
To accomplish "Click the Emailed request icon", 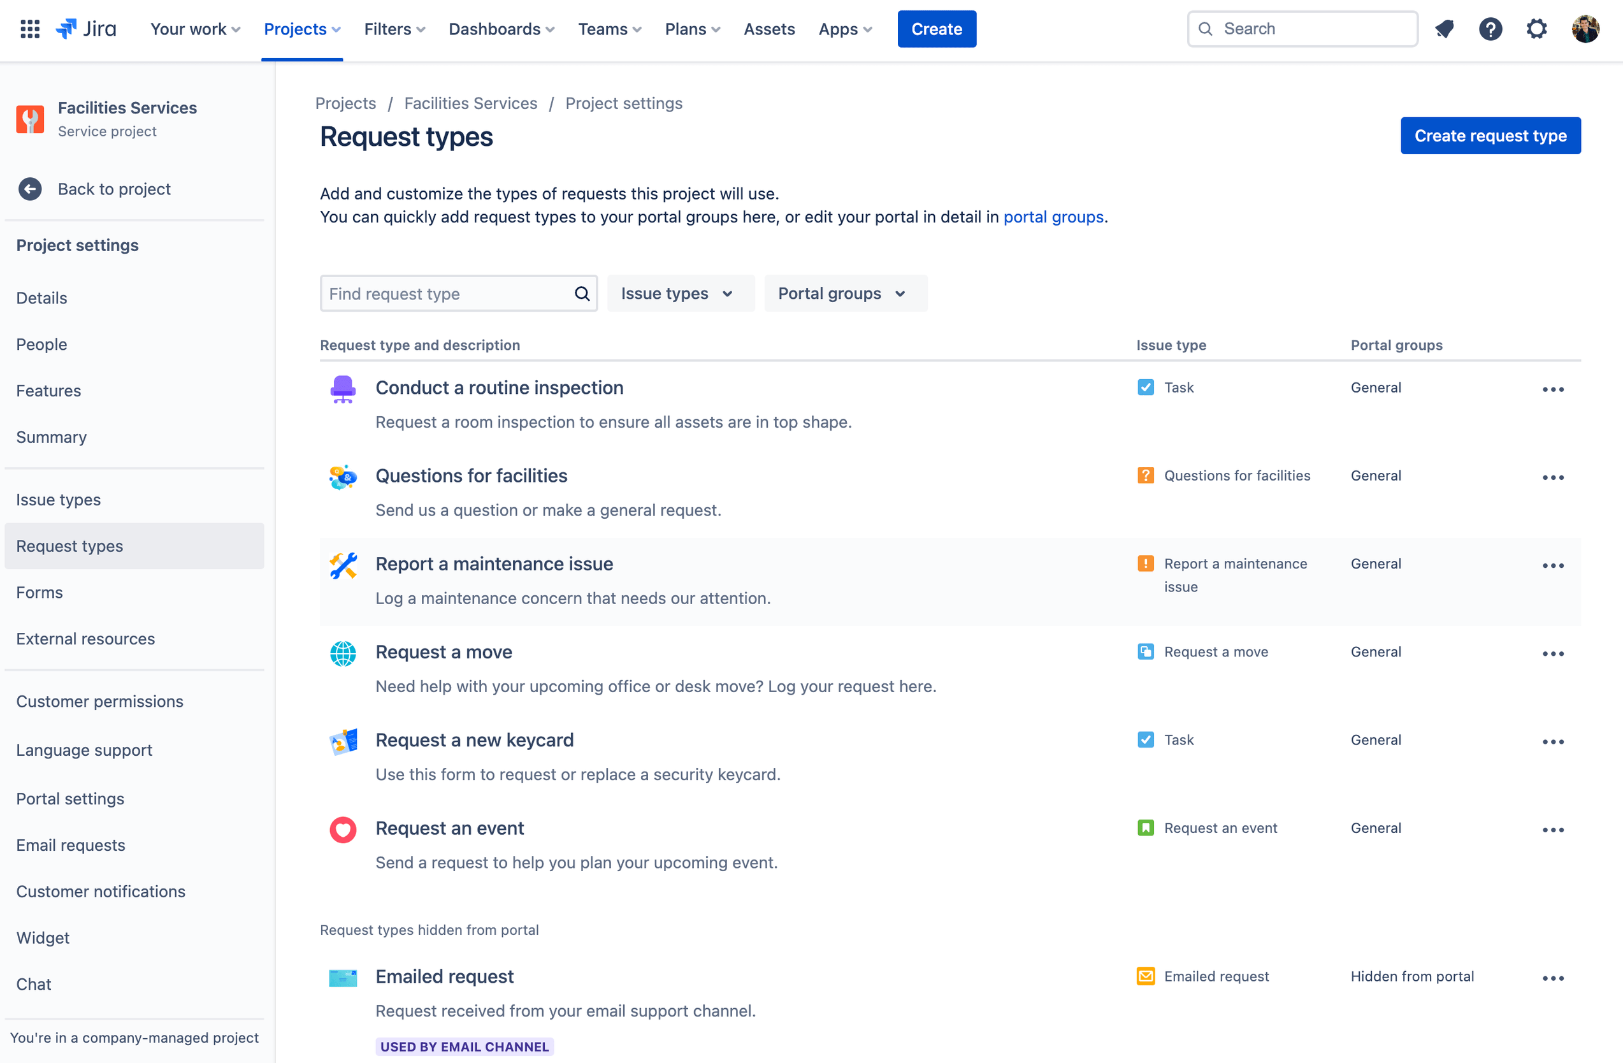I will (x=343, y=976).
